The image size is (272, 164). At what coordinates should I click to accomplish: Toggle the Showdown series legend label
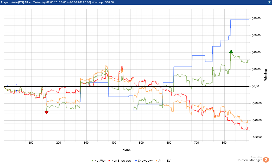[x=146, y=161]
